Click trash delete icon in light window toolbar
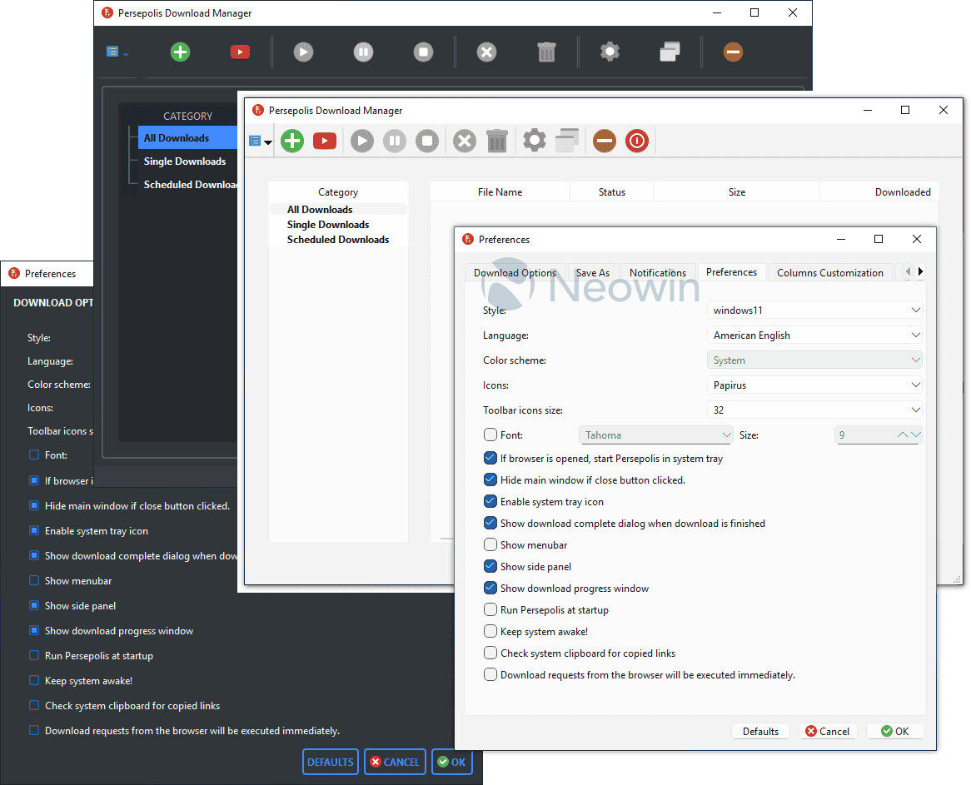The width and height of the screenshot is (971, 785). [x=496, y=142]
